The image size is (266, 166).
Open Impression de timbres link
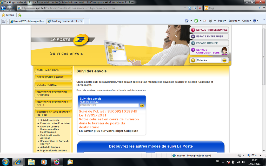click(54, 150)
